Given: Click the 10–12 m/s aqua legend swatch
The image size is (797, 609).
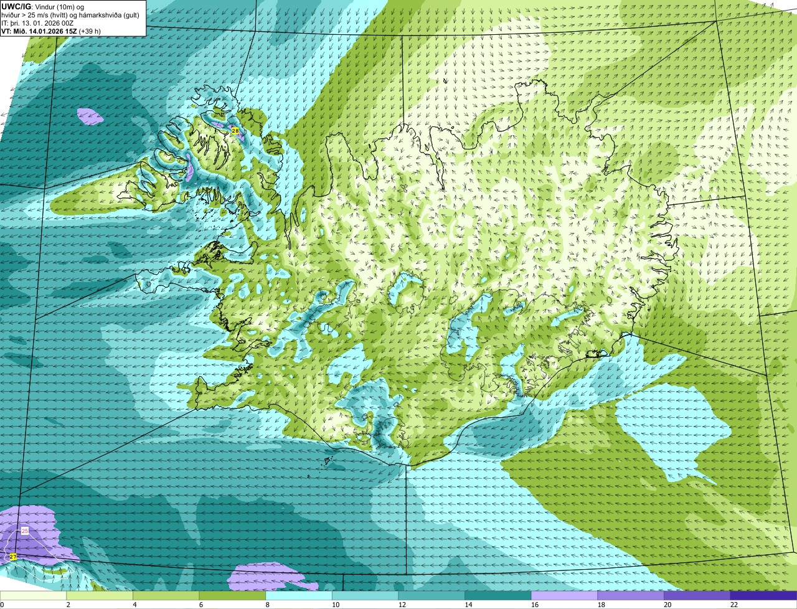Looking at the screenshot, I should pos(365,595).
